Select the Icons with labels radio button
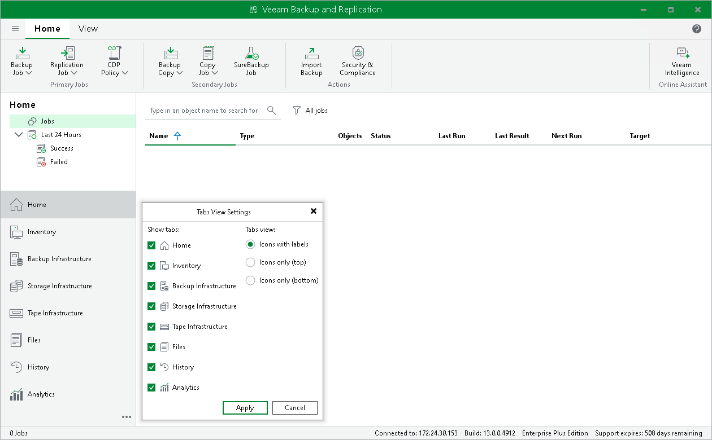The image size is (712, 440). click(x=250, y=244)
